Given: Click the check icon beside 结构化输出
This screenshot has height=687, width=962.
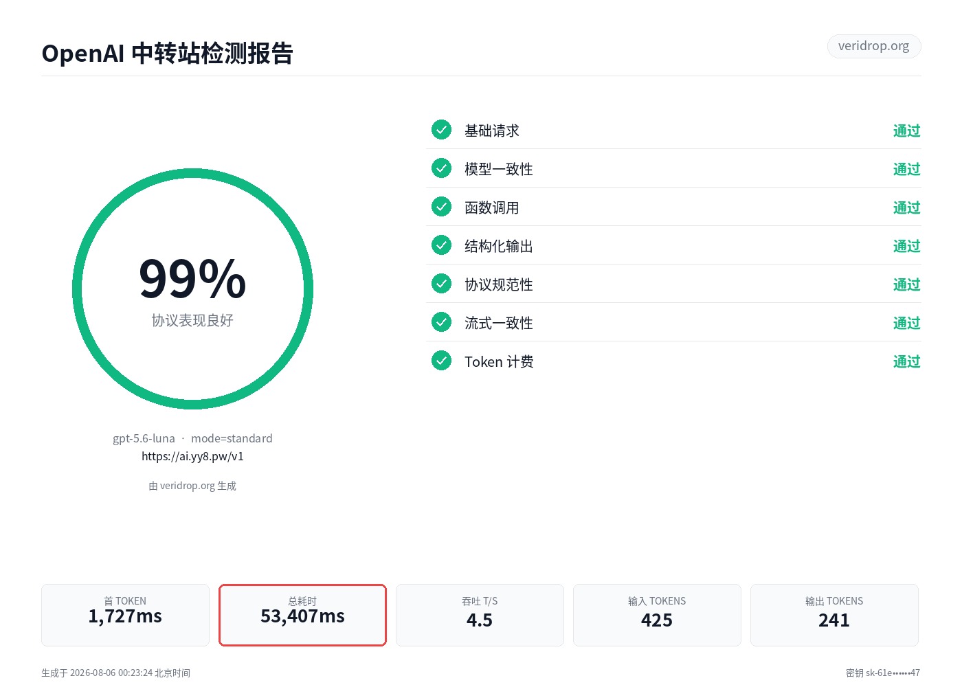Looking at the screenshot, I should pos(441,245).
